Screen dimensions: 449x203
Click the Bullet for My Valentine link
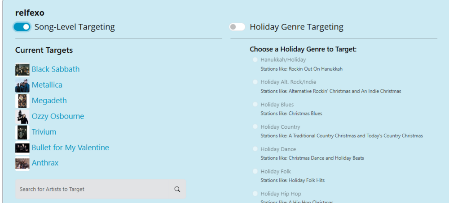pyautogui.click(x=70, y=148)
